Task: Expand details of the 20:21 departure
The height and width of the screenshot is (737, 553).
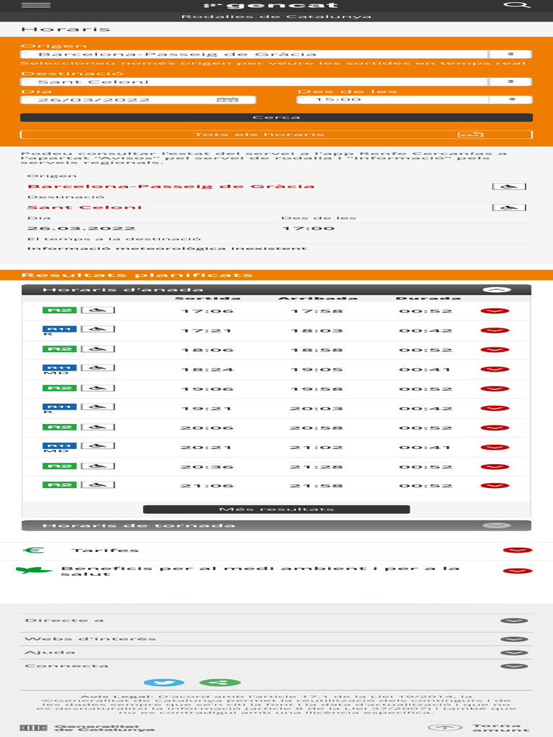Action: pyautogui.click(x=495, y=448)
